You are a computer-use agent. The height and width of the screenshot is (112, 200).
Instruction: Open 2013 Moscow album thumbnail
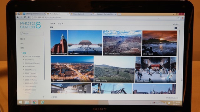coord(72,69)
